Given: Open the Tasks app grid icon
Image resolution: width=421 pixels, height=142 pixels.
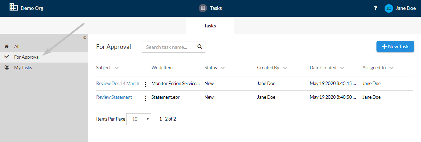Looking at the screenshot, I should coord(203,8).
